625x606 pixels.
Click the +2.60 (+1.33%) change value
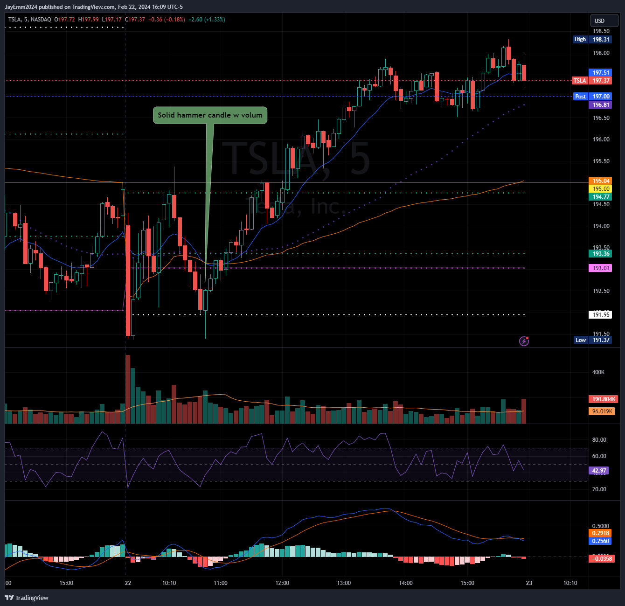pos(207,20)
